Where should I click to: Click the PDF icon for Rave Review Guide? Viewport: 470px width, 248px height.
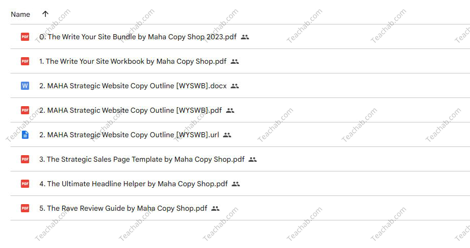pyautogui.click(x=25, y=208)
